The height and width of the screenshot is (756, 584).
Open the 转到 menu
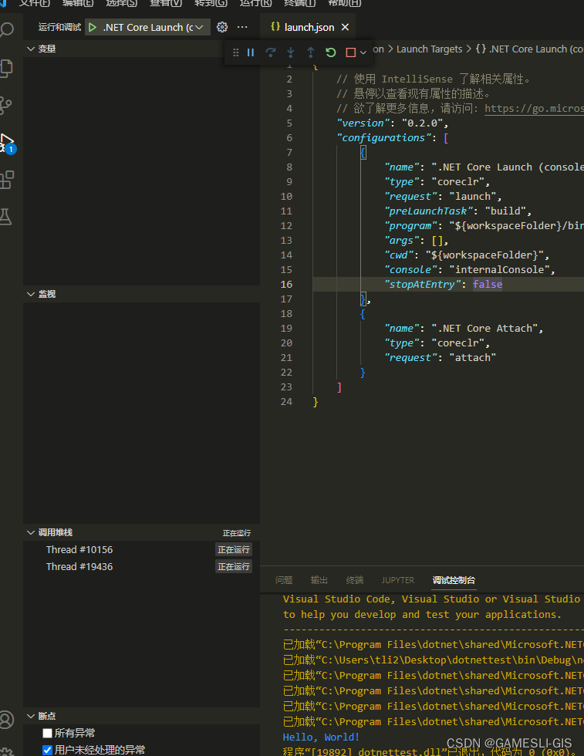211,3
